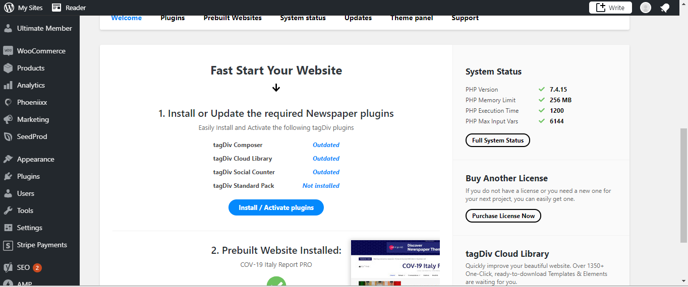This screenshot has width=688, height=287.
Task: Click the PHP Memory Limit value 256 MB
Action: 560,100
